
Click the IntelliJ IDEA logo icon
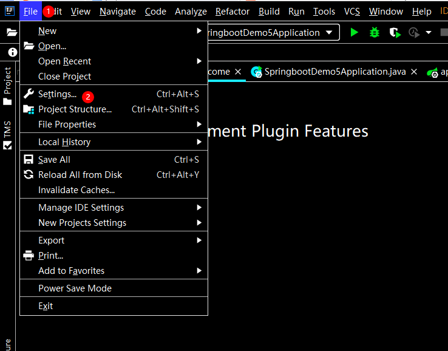(10, 11)
